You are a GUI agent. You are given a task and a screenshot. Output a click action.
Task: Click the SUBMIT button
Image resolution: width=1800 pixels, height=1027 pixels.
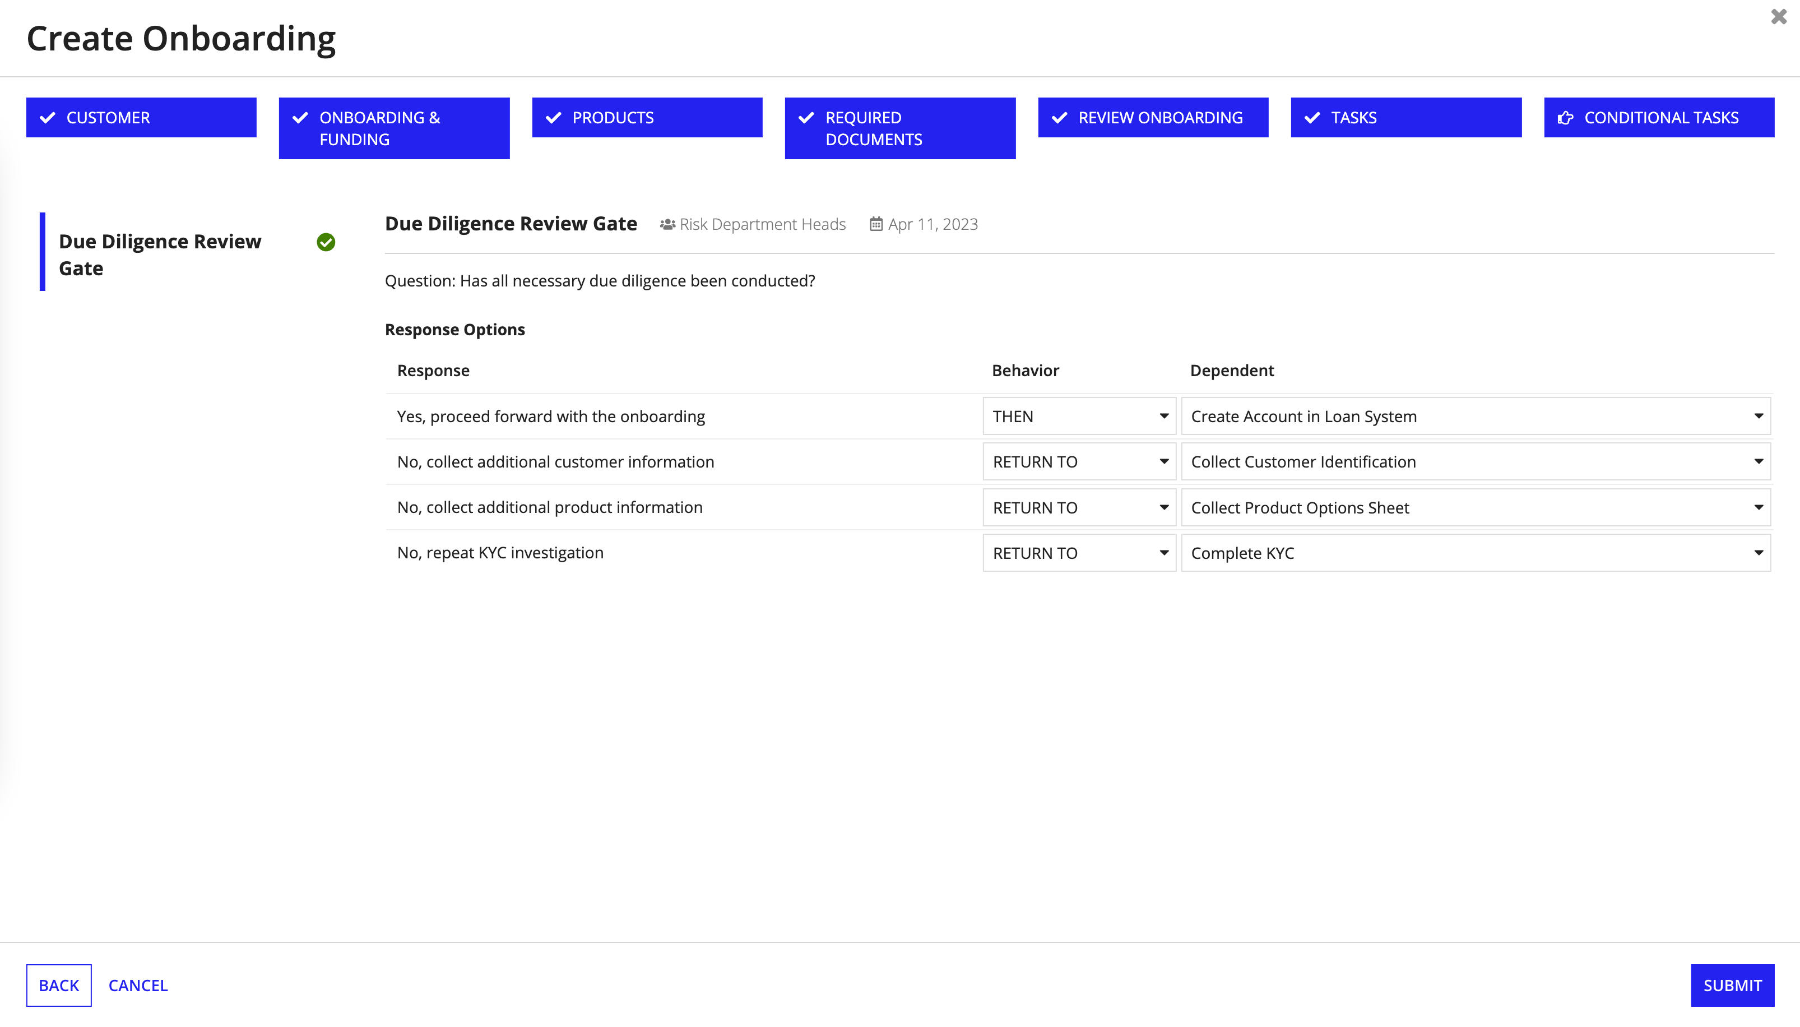pyautogui.click(x=1732, y=985)
